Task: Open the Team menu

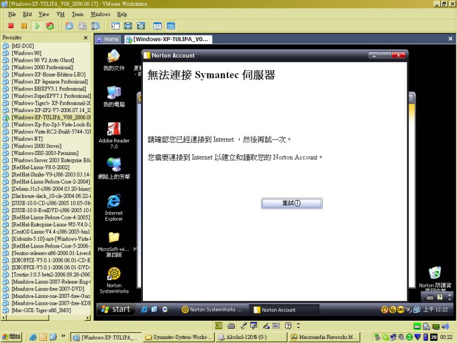Action: point(78,14)
